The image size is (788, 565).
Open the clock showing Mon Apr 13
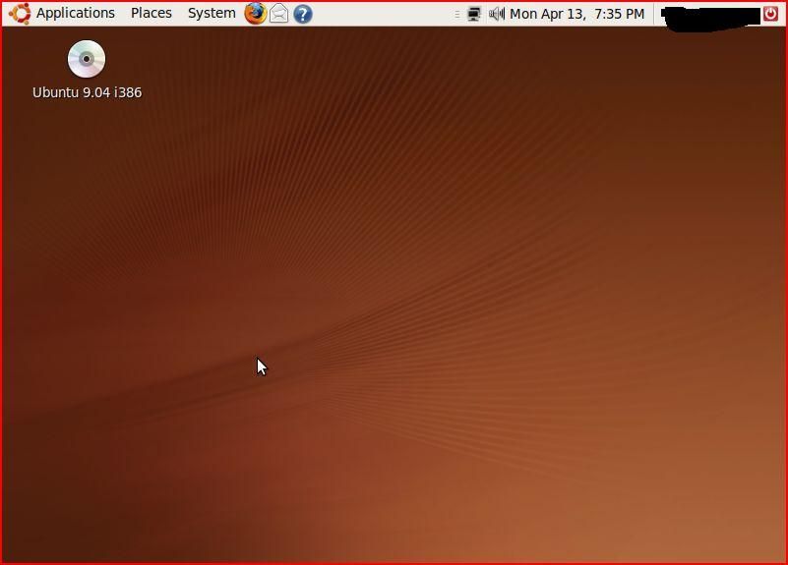click(x=576, y=14)
